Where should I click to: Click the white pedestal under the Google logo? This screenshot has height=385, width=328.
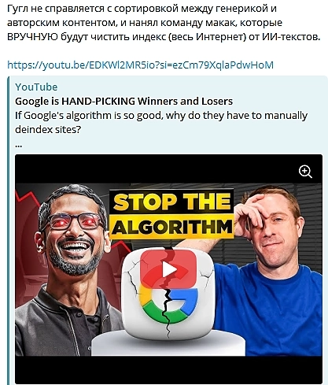coord(168,344)
